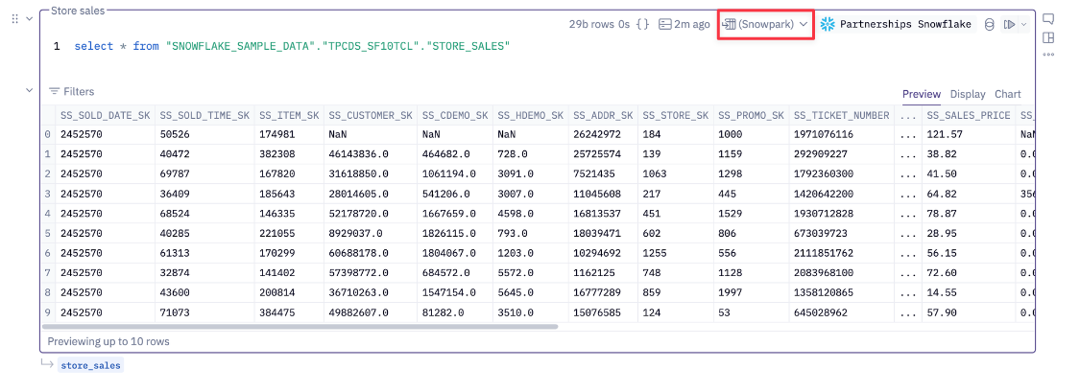Open the run options dropdown arrow

1022,24
